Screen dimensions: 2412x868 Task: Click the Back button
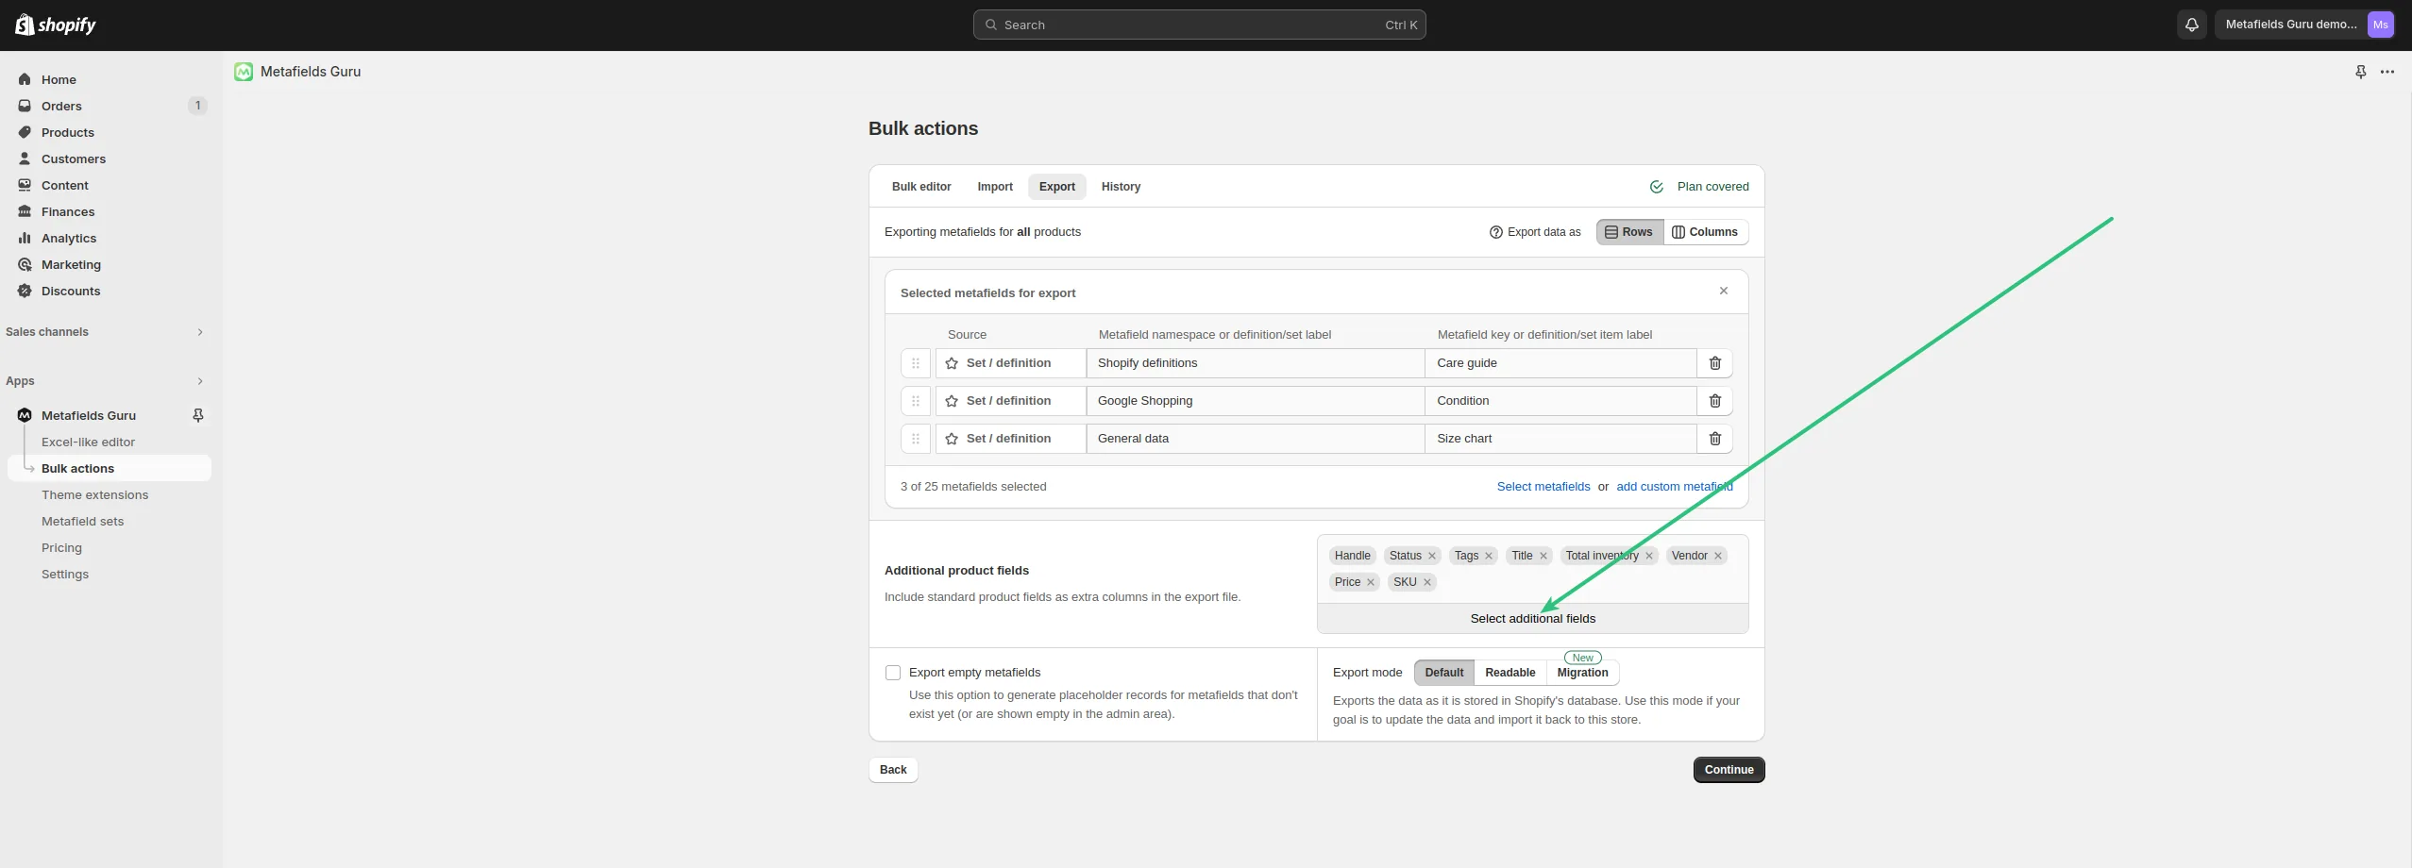[893, 770]
